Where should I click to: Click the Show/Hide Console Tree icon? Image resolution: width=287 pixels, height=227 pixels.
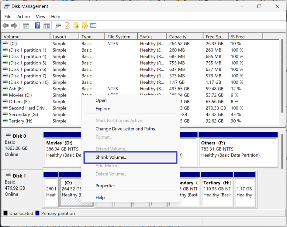pos(26,26)
